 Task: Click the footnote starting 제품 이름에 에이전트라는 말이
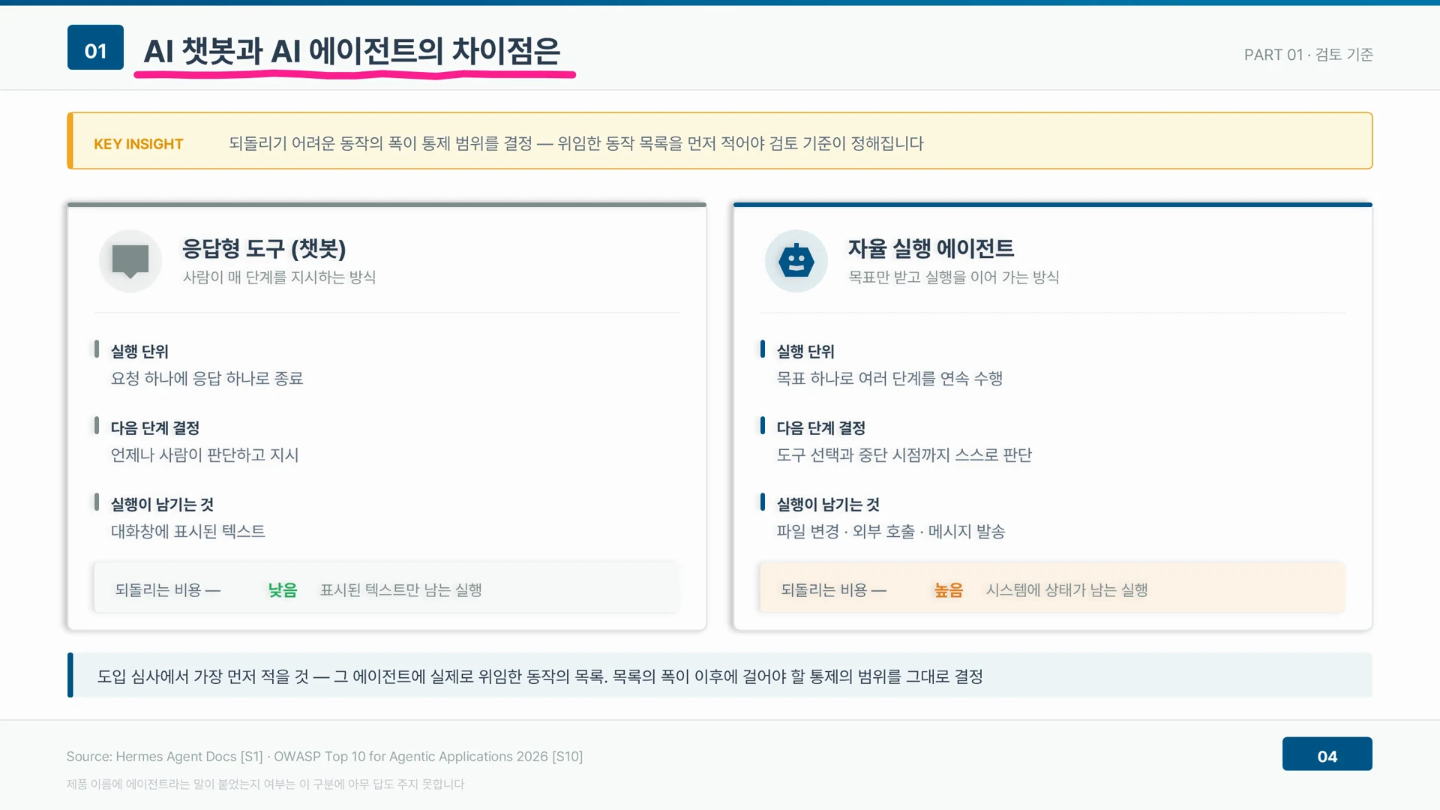265,784
